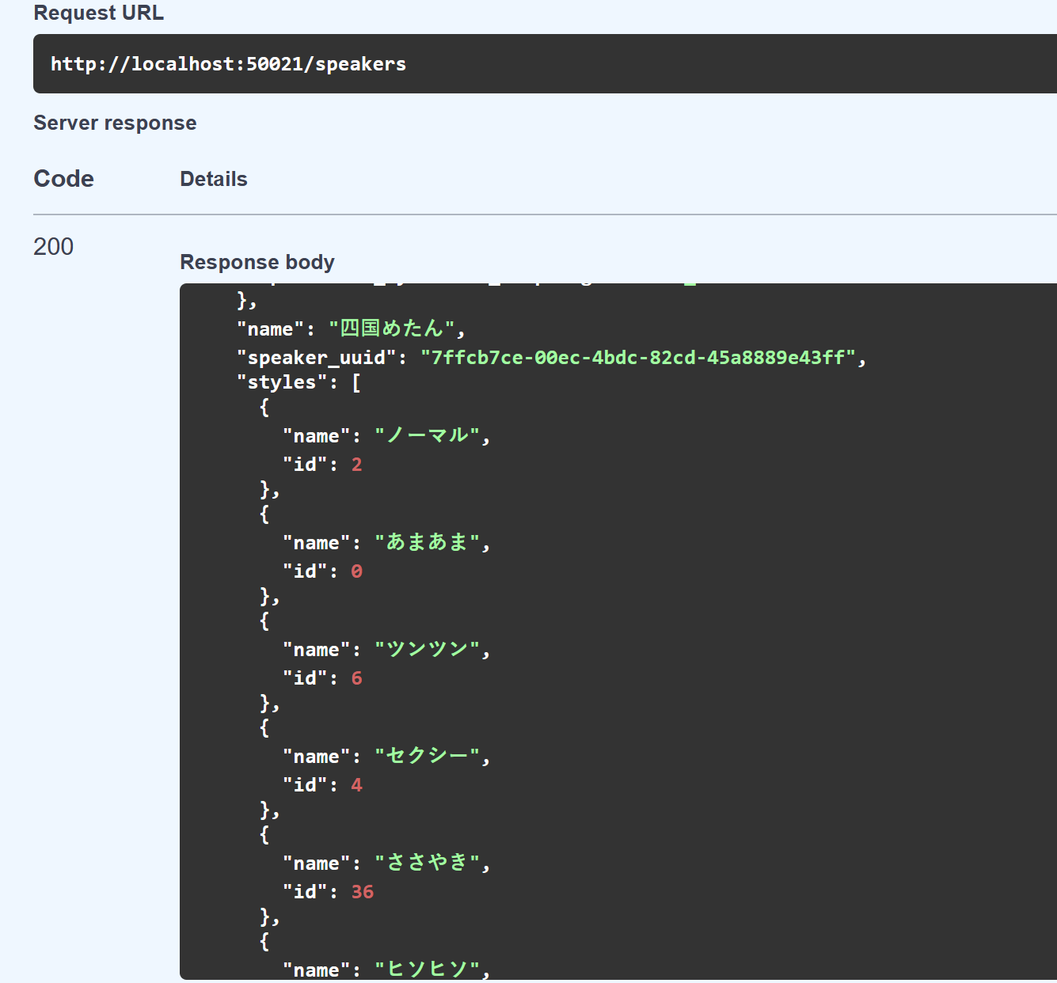Click the "styles" key in the JSON
Viewport: 1057px width, 983px height.
pyautogui.click(x=281, y=382)
